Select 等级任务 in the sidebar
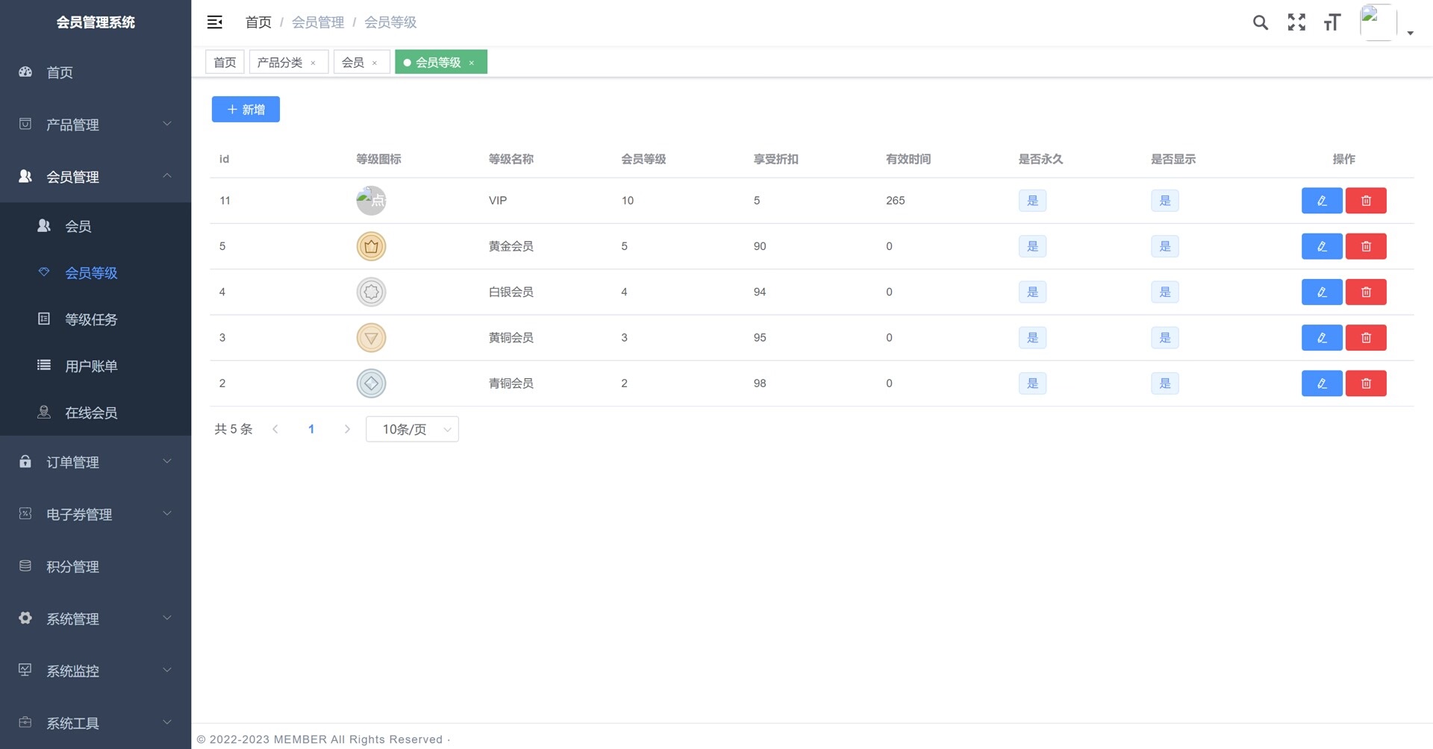Screen dimensions: 1433x749 [x=91, y=320]
